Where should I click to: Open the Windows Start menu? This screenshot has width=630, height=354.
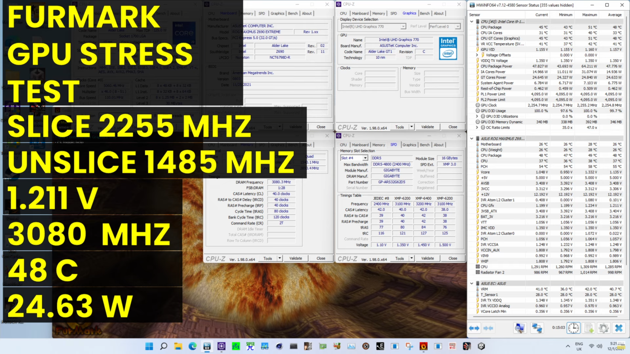(149, 346)
